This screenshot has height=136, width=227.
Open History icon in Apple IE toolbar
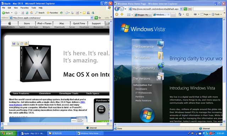(x=61, y=13)
